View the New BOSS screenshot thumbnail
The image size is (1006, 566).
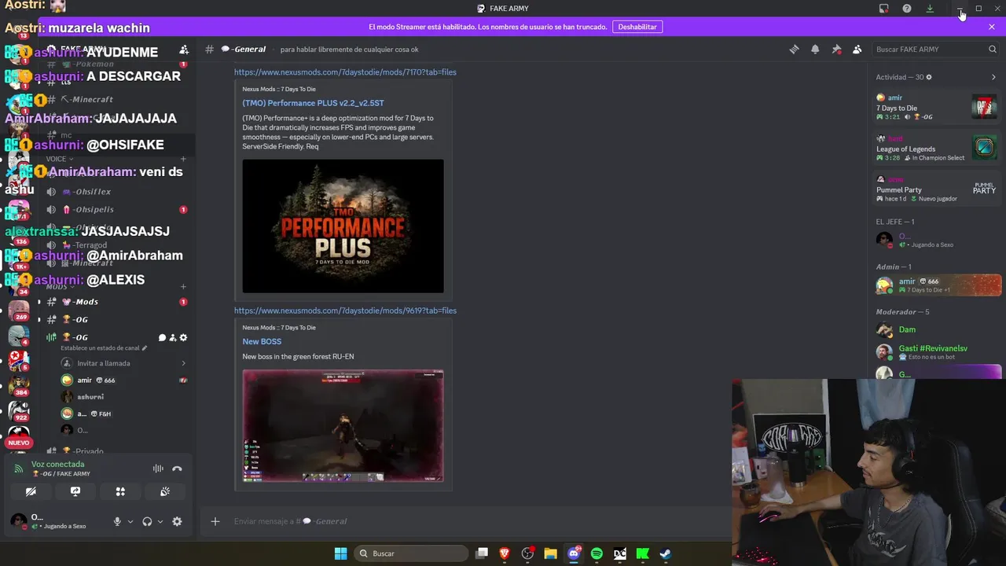click(x=343, y=425)
